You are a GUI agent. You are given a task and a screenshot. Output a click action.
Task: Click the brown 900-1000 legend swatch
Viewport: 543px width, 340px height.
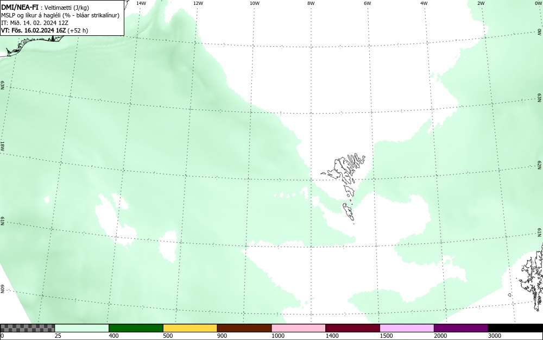coord(244,328)
